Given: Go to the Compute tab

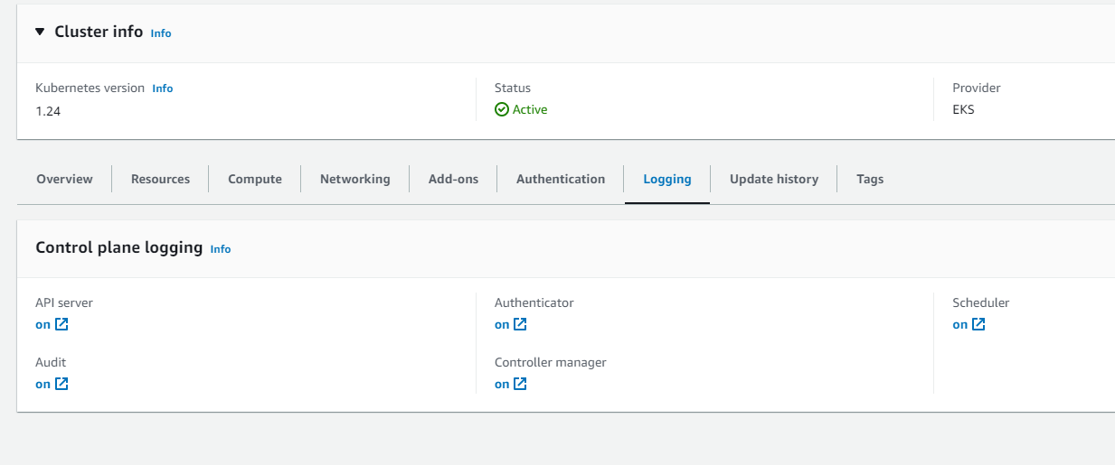Looking at the screenshot, I should 255,179.
